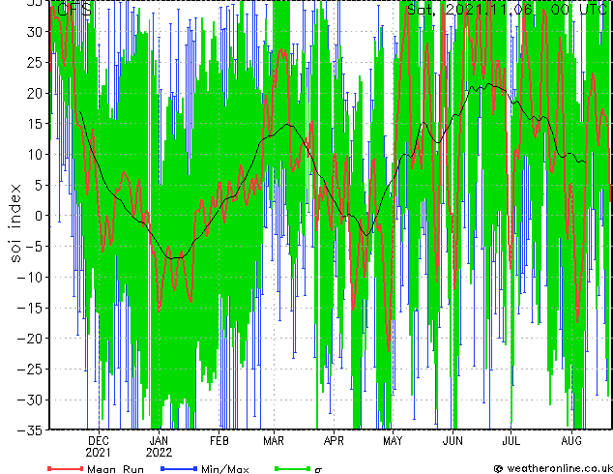The width and height of the screenshot is (613, 474).
Task: Click the JUN month label on x-axis
Action: pos(452,441)
